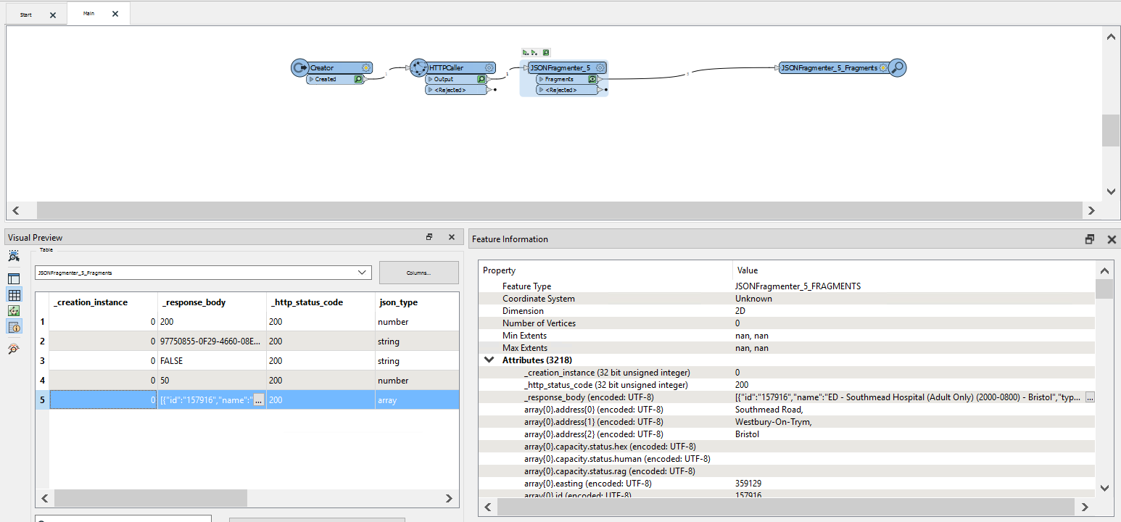The height and width of the screenshot is (522, 1121).
Task: Select the array{0}.capacity.status.human row
Action: click(x=787, y=459)
